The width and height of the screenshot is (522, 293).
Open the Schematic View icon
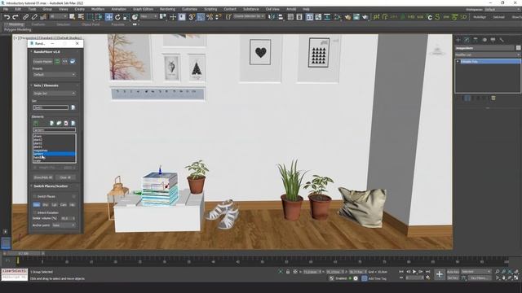pyautogui.click(x=327, y=17)
